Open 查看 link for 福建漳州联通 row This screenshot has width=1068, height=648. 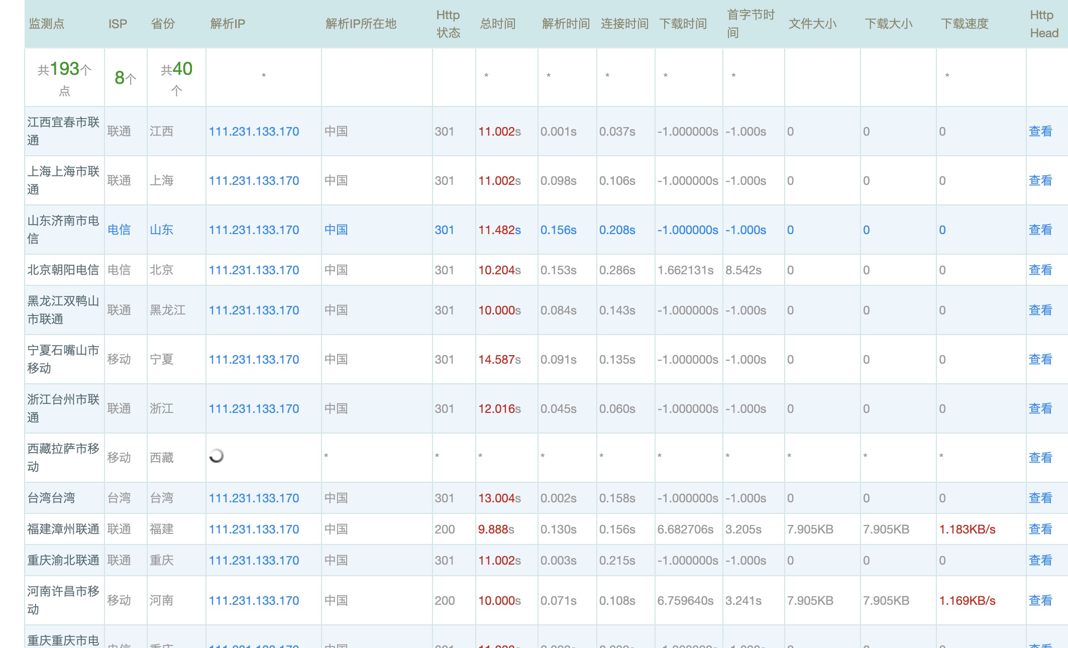(1040, 529)
